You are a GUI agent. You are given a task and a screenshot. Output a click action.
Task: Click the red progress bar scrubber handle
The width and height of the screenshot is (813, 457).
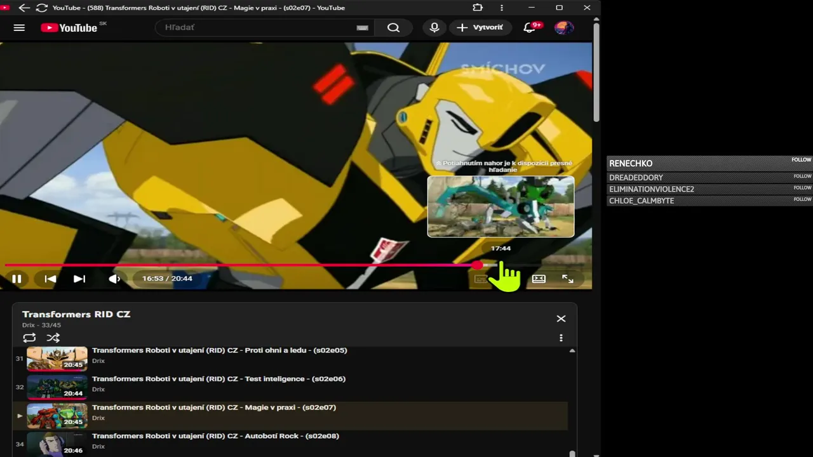pyautogui.click(x=477, y=265)
